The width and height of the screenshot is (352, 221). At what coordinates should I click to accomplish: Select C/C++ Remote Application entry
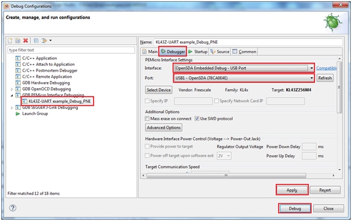pyautogui.click(x=47, y=77)
